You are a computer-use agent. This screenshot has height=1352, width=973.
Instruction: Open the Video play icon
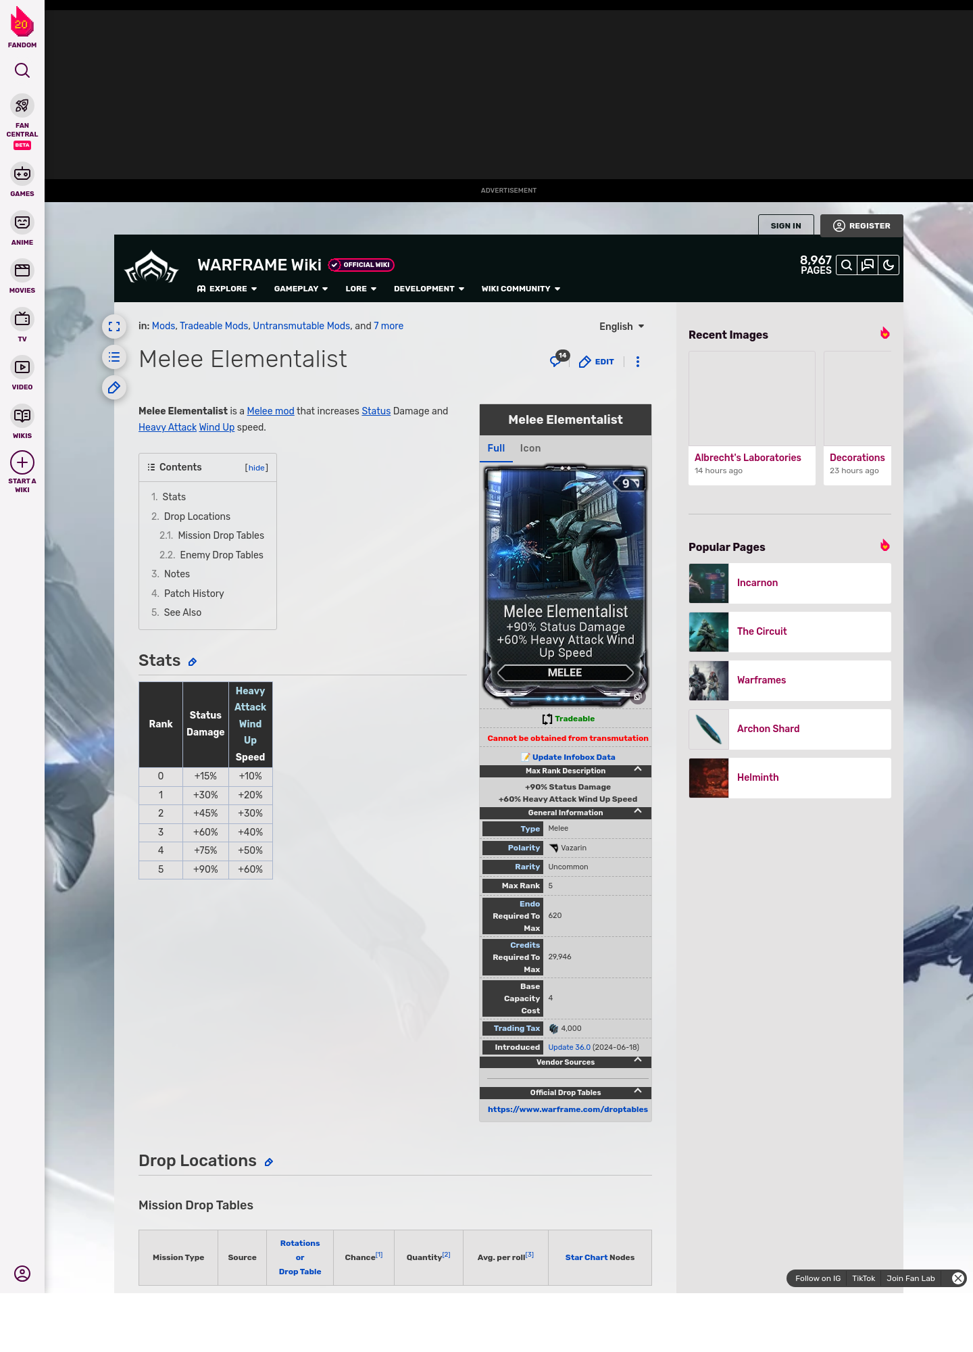22,367
